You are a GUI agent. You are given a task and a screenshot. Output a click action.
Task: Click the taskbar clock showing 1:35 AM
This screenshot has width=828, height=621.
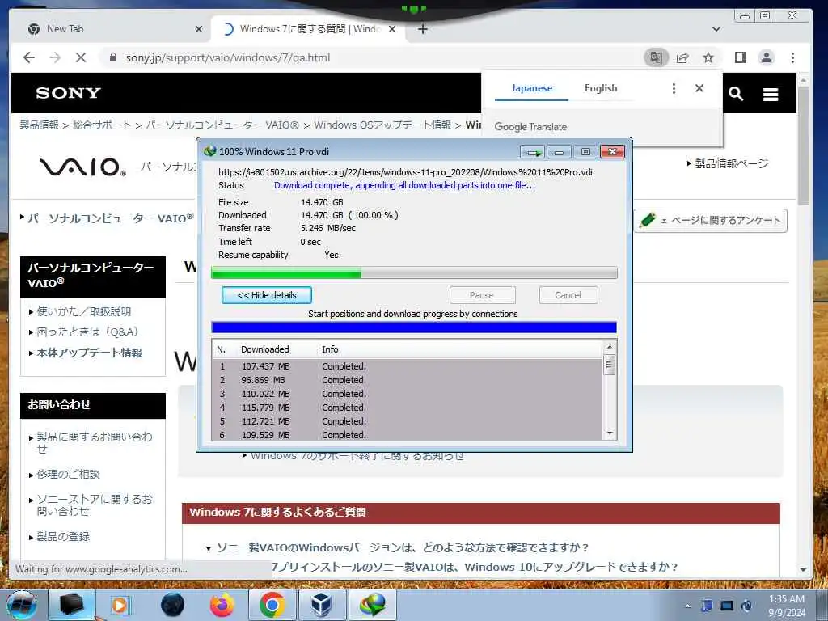[787, 606]
